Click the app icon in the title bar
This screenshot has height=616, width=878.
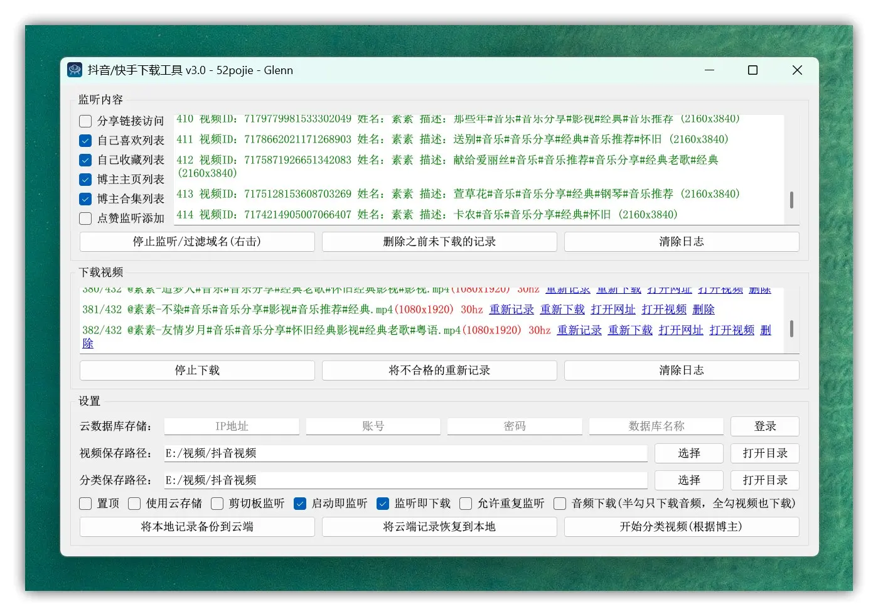pyautogui.click(x=75, y=70)
